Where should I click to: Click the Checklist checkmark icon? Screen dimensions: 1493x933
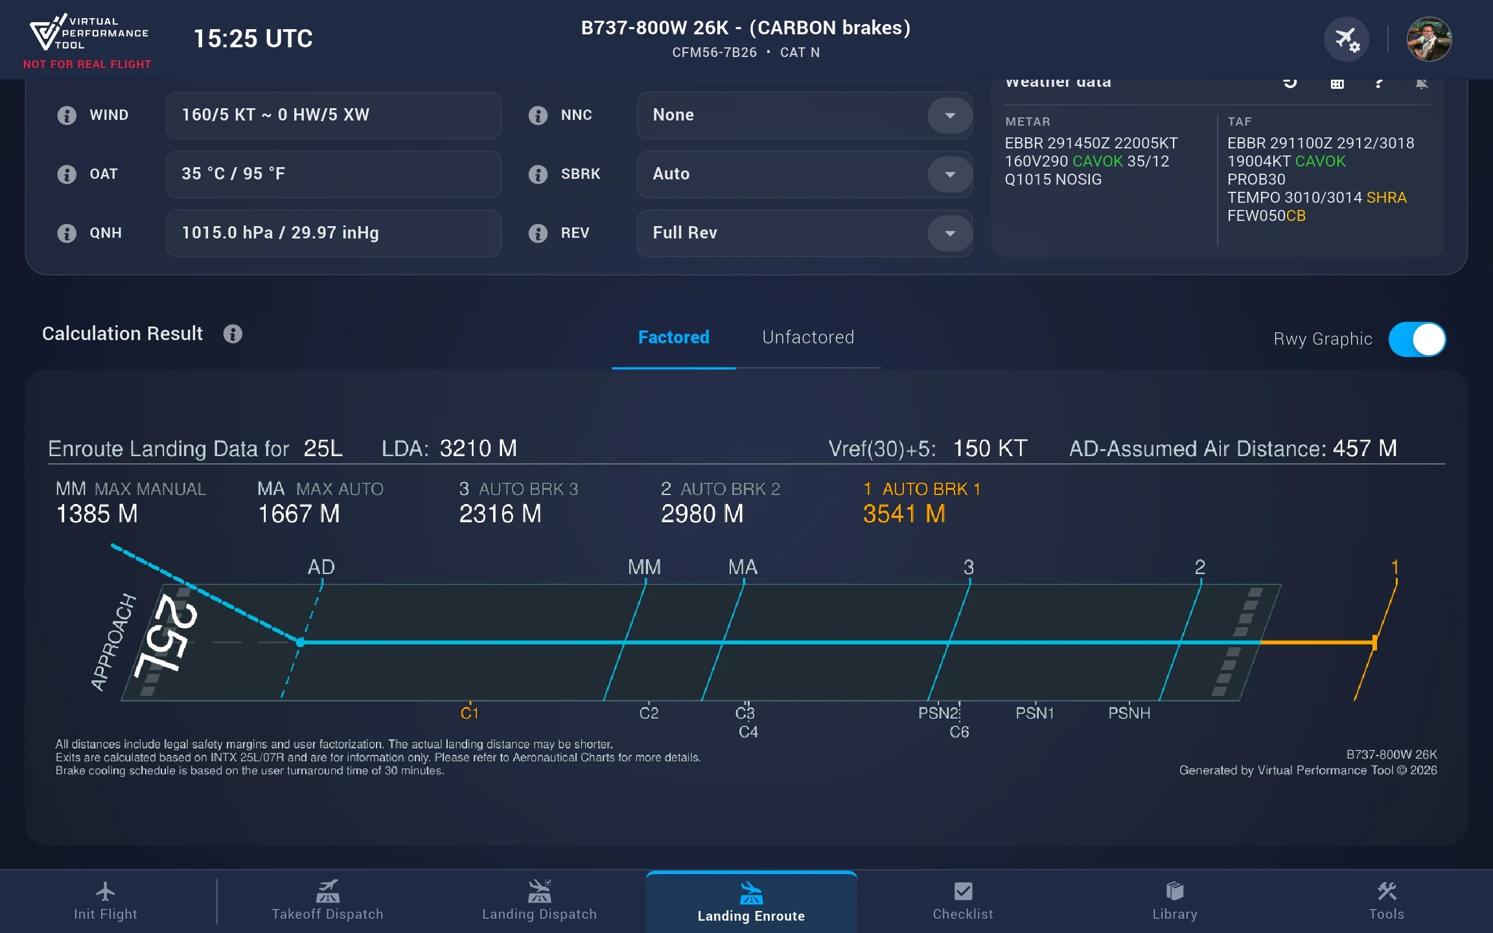click(x=963, y=892)
